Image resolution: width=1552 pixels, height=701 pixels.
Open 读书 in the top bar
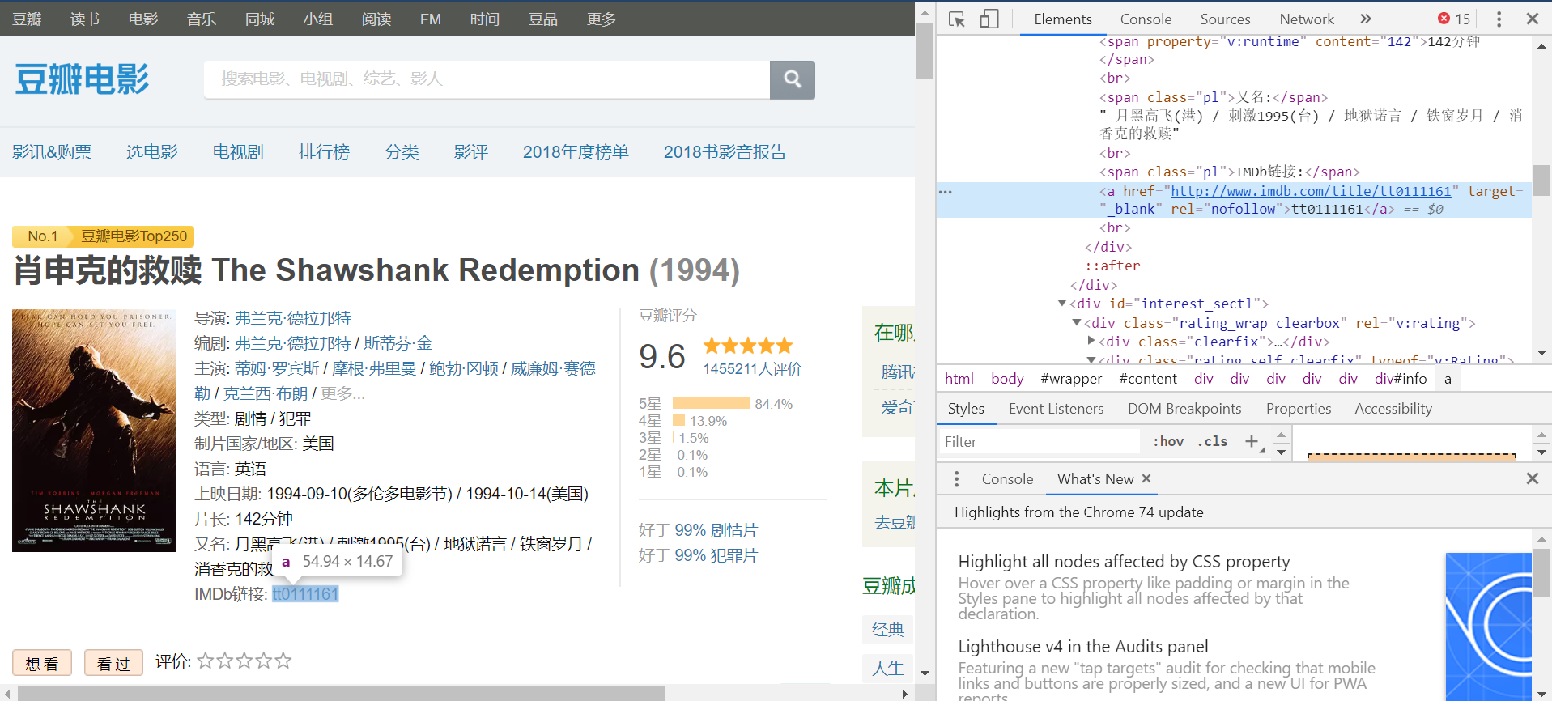84,19
